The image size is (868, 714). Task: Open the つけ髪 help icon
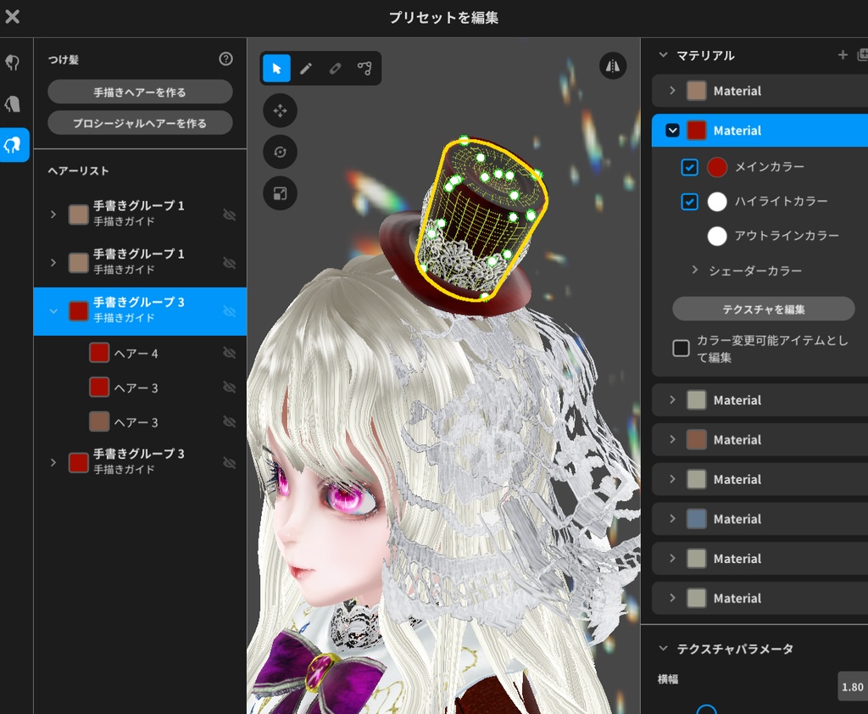coord(225,59)
